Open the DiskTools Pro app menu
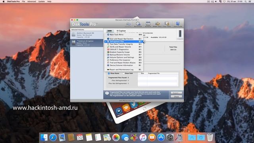This screenshot has height=143, width=254. click(13, 2)
